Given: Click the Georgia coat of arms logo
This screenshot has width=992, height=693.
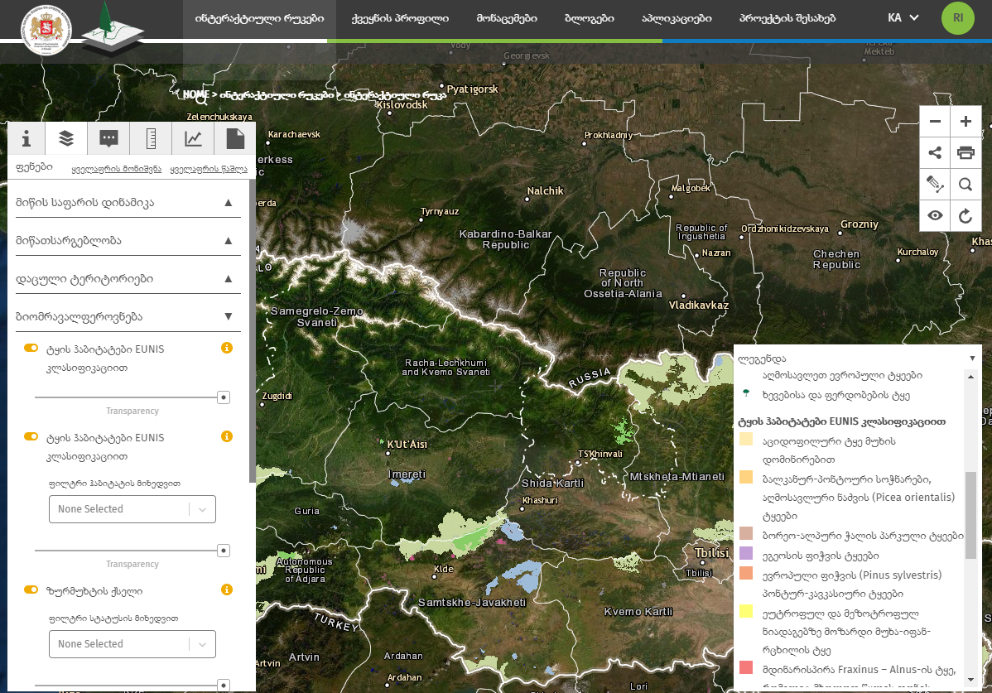Looking at the screenshot, I should point(46,29).
